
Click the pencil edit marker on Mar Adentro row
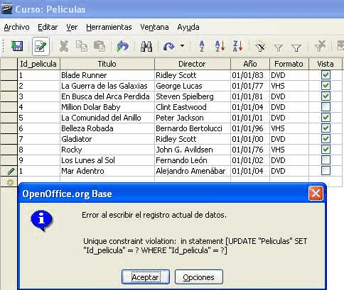click(x=11, y=171)
